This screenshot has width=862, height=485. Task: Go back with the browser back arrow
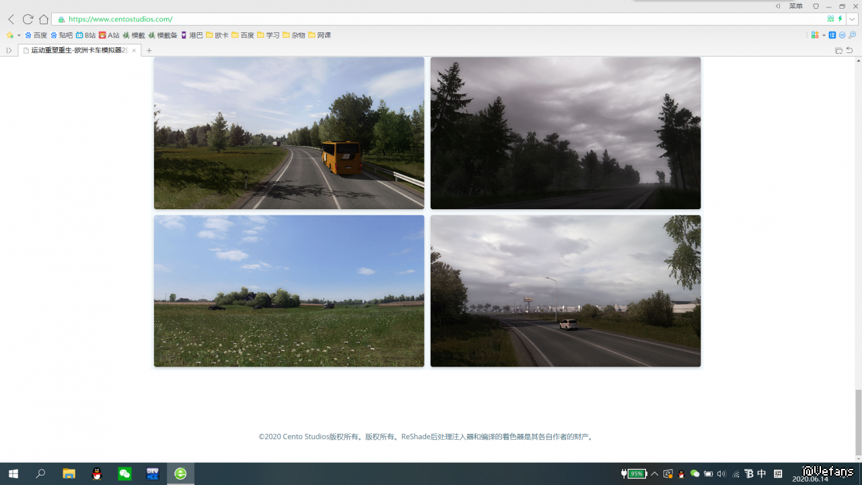coord(11,20)
